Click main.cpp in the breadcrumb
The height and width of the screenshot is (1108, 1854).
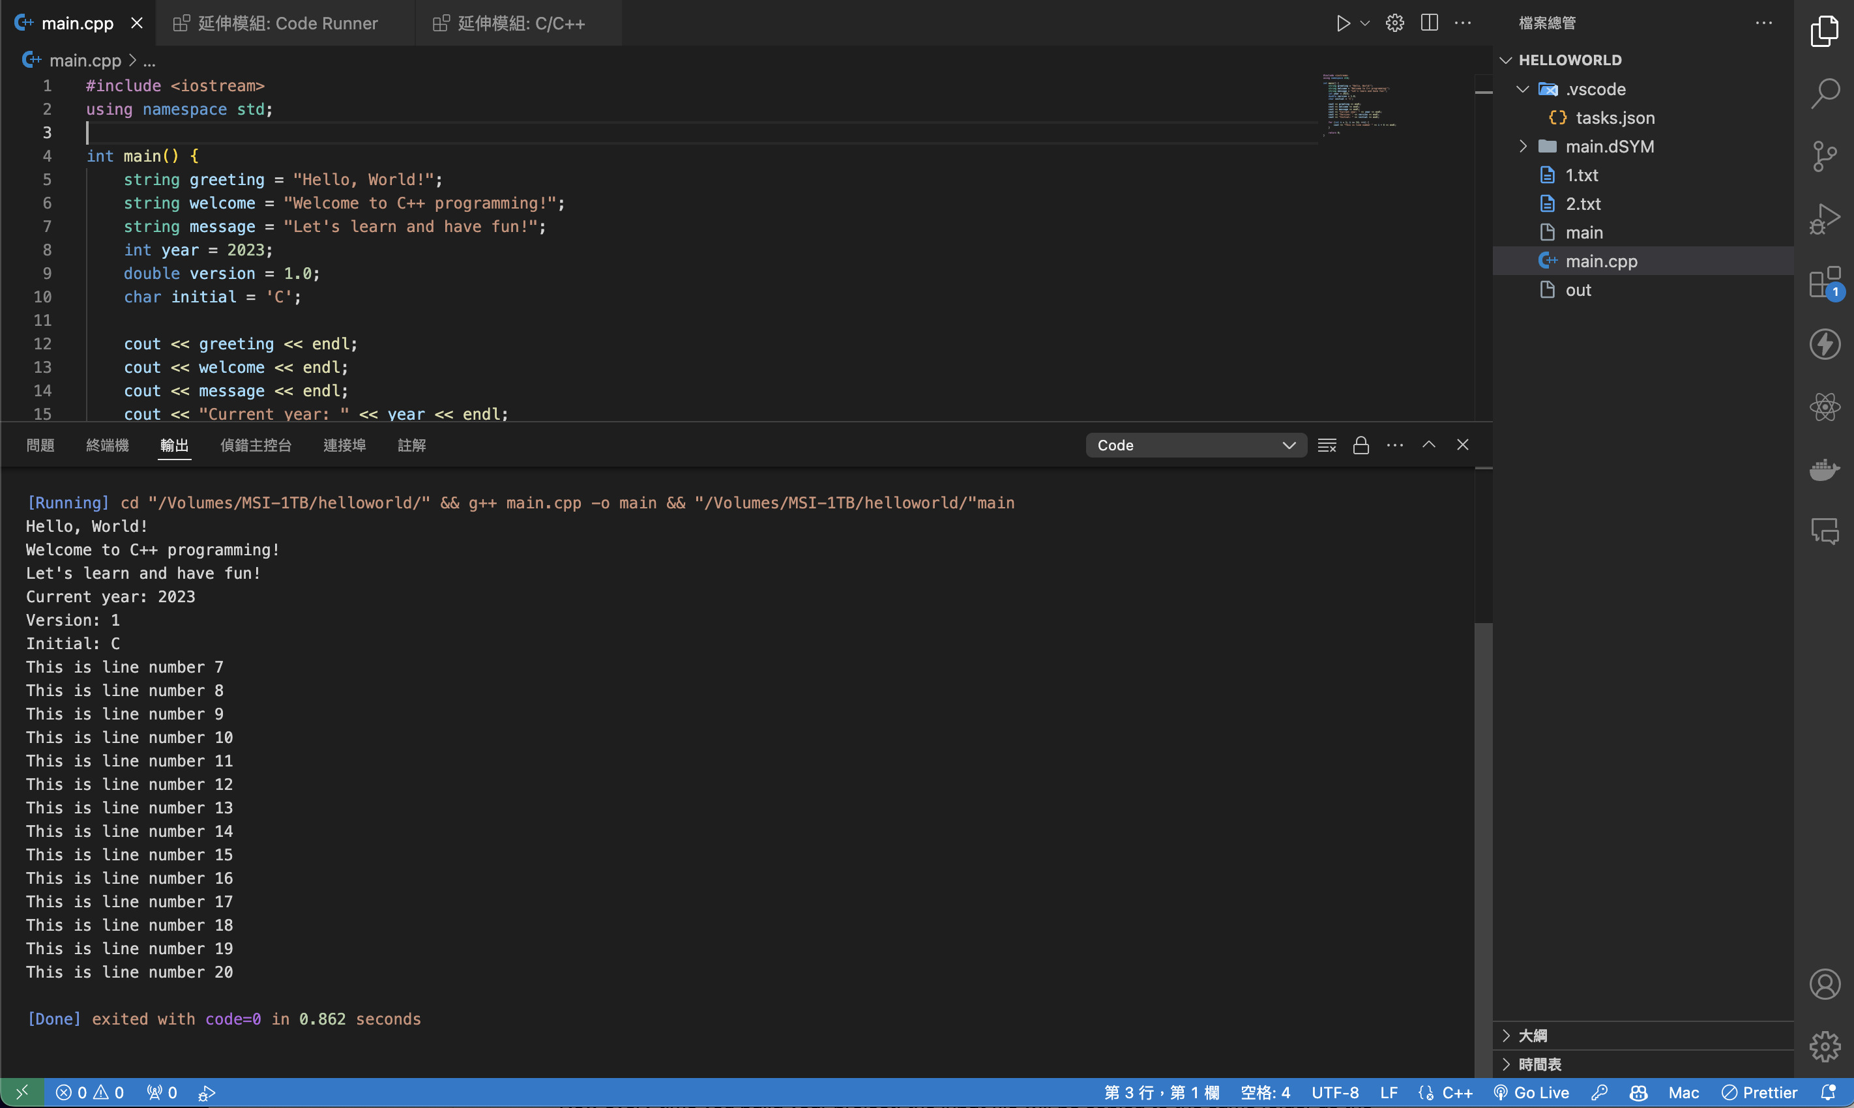84,60
